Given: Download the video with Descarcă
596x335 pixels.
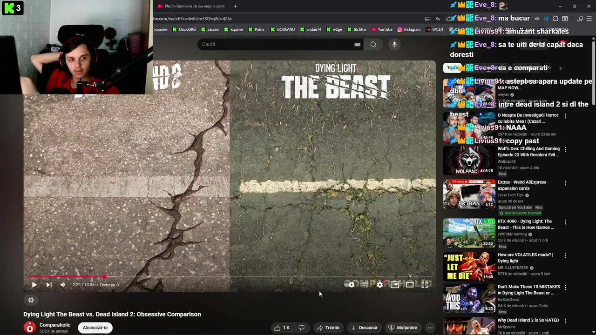Looking at the screenshot, I should point(364,328).
